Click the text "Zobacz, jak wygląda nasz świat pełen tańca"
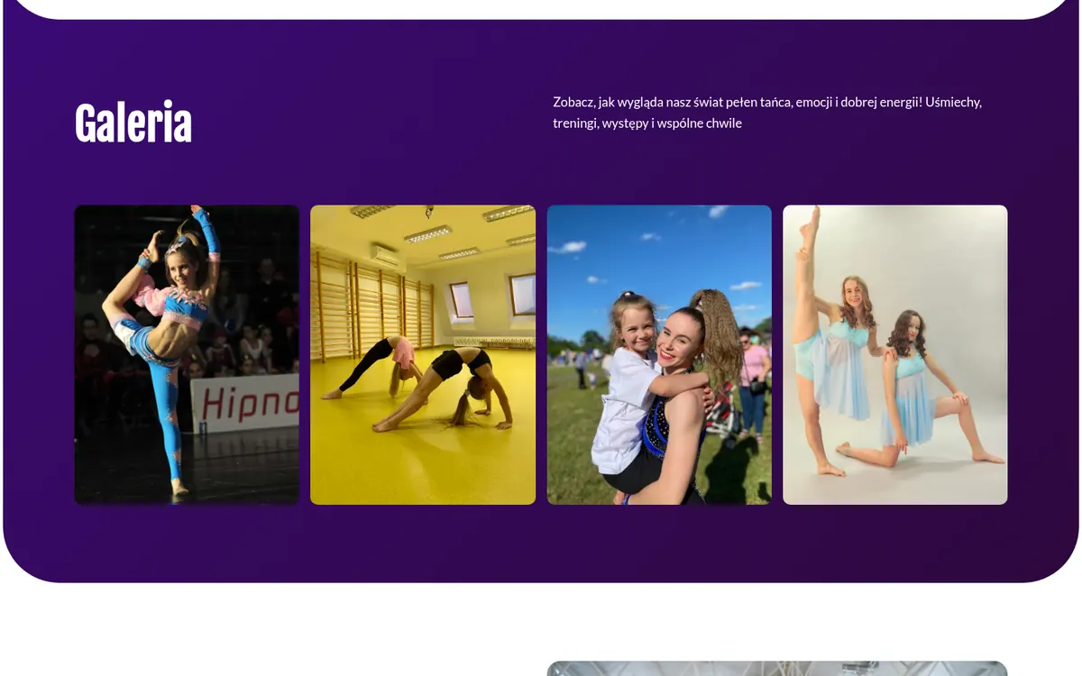 click(x=673, y=102)
